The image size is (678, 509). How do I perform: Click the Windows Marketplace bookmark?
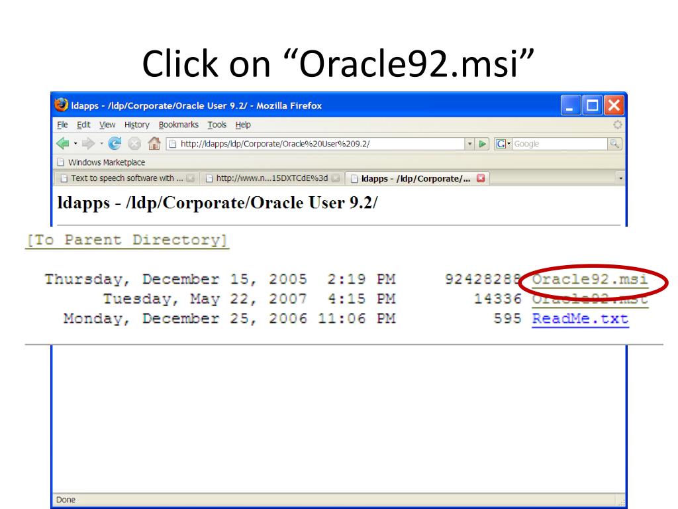click(x=101, y=162)
